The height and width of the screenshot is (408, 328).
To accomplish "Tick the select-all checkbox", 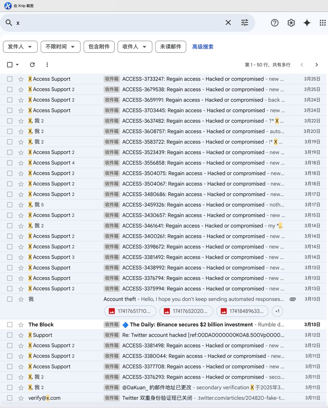I will coord(10,65).
